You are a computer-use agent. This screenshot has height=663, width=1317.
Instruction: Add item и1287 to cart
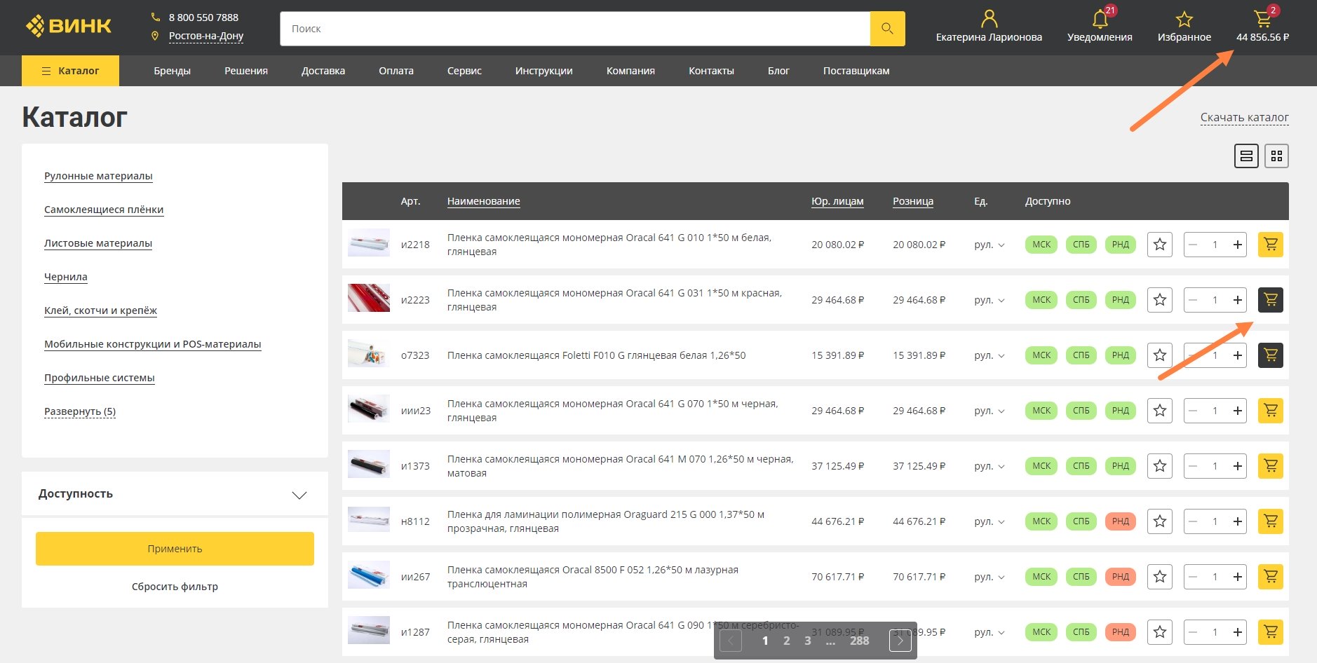[1270, 632]
